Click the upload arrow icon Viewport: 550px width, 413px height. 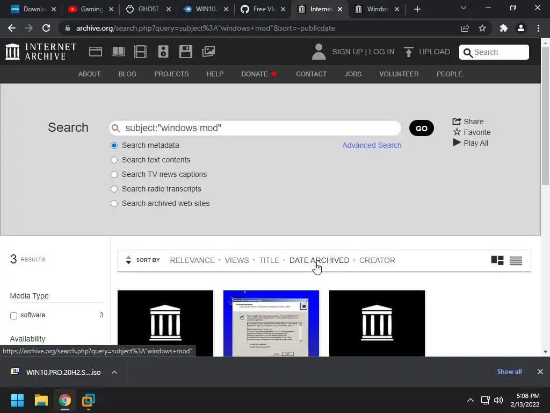point(408,52)
